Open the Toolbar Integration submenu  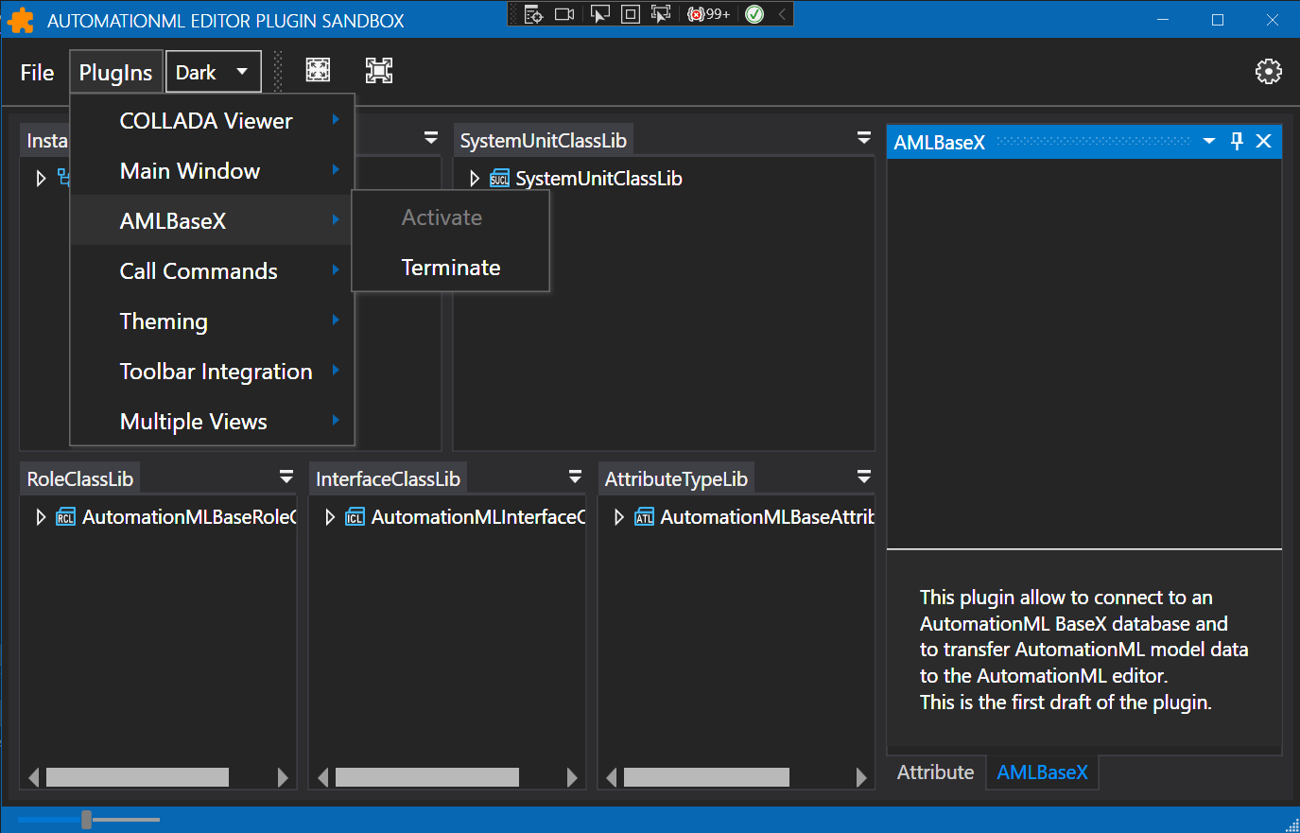click(x=212, y=371)
